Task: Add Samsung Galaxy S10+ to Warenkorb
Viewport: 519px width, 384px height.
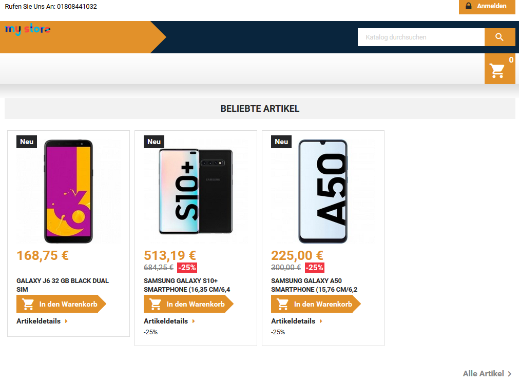Action: tap(189, 304)
